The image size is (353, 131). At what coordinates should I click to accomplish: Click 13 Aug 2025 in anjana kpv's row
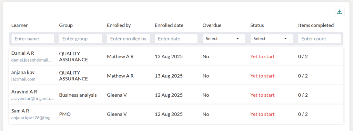click(169, 76)
